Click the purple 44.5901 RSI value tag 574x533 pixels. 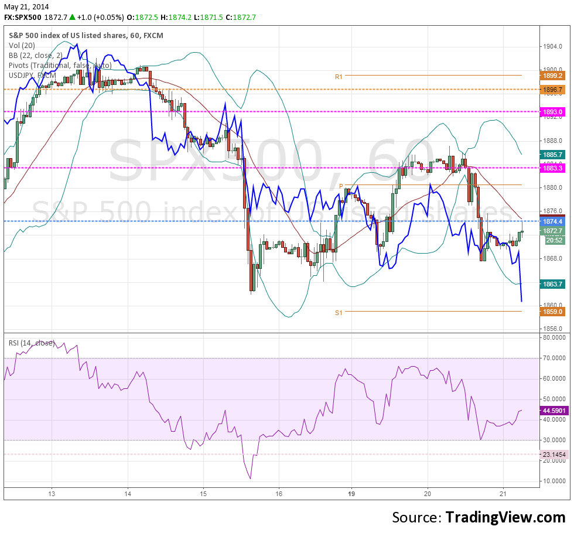[553, 411]
